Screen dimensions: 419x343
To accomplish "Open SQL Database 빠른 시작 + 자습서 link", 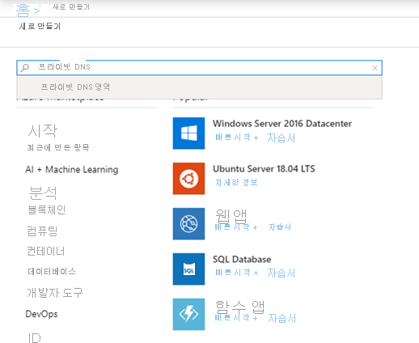I will coord(255,273).
